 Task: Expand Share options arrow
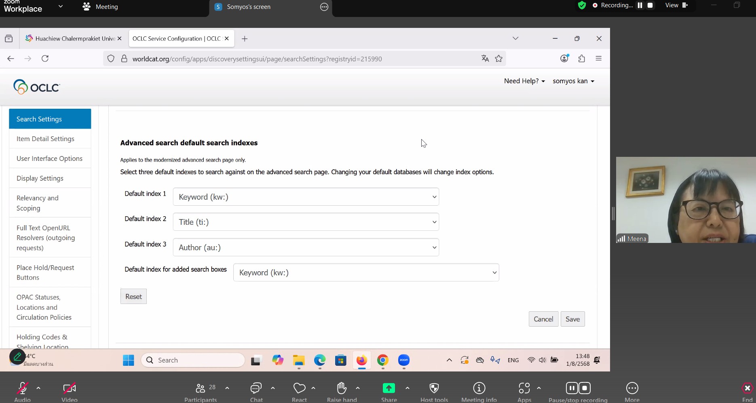point(408,388)
